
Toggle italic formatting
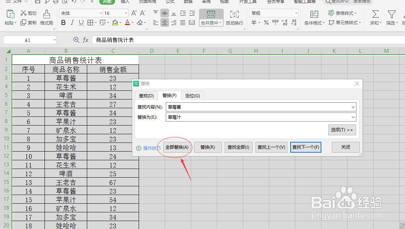pos(71,22)
